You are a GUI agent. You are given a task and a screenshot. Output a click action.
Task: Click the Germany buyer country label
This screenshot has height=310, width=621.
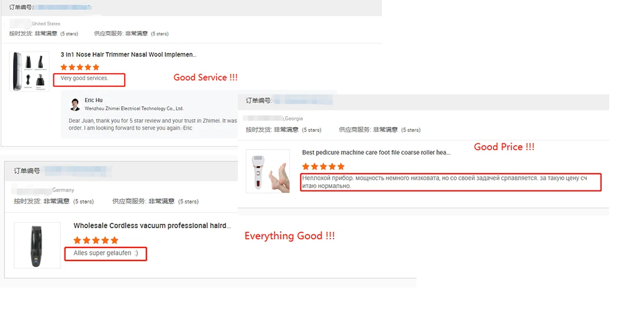63,190
